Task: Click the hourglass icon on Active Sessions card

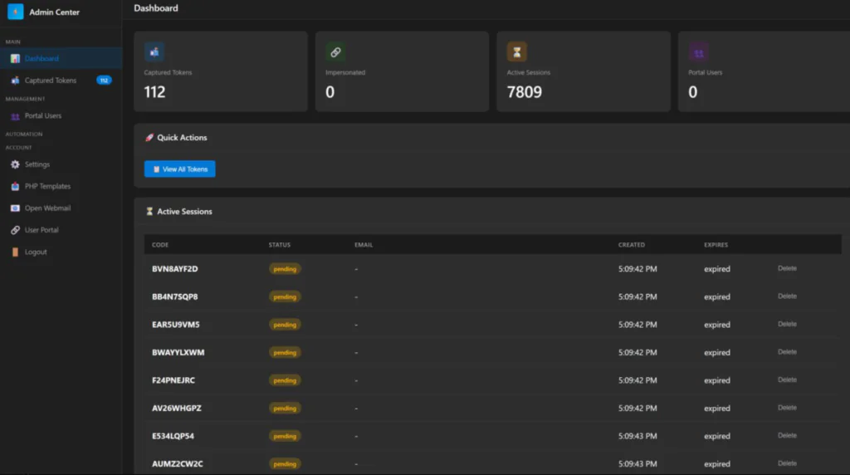Action: click(517, 52)
